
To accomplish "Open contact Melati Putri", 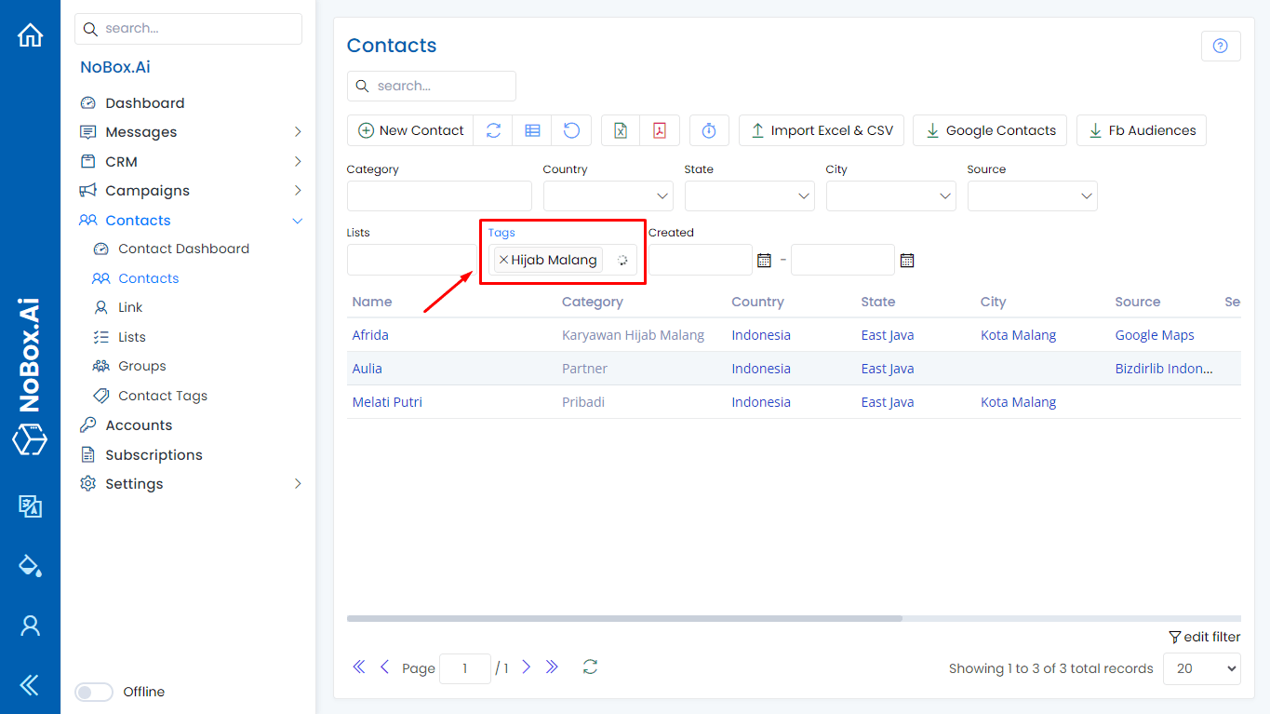I will [x=387, y=401].
